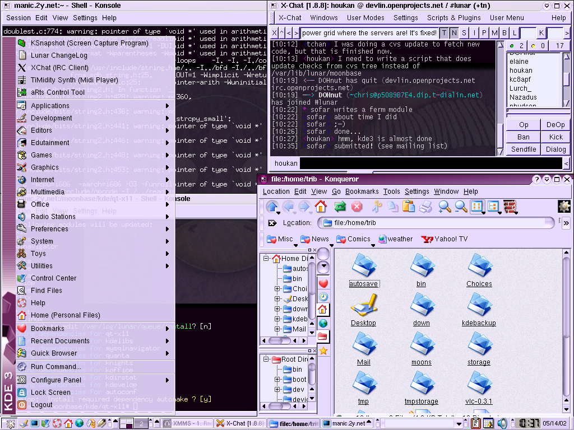Screen dimensions: 574x430
Task: Expand the Home Directory tree node
Action: click(267, 259)
